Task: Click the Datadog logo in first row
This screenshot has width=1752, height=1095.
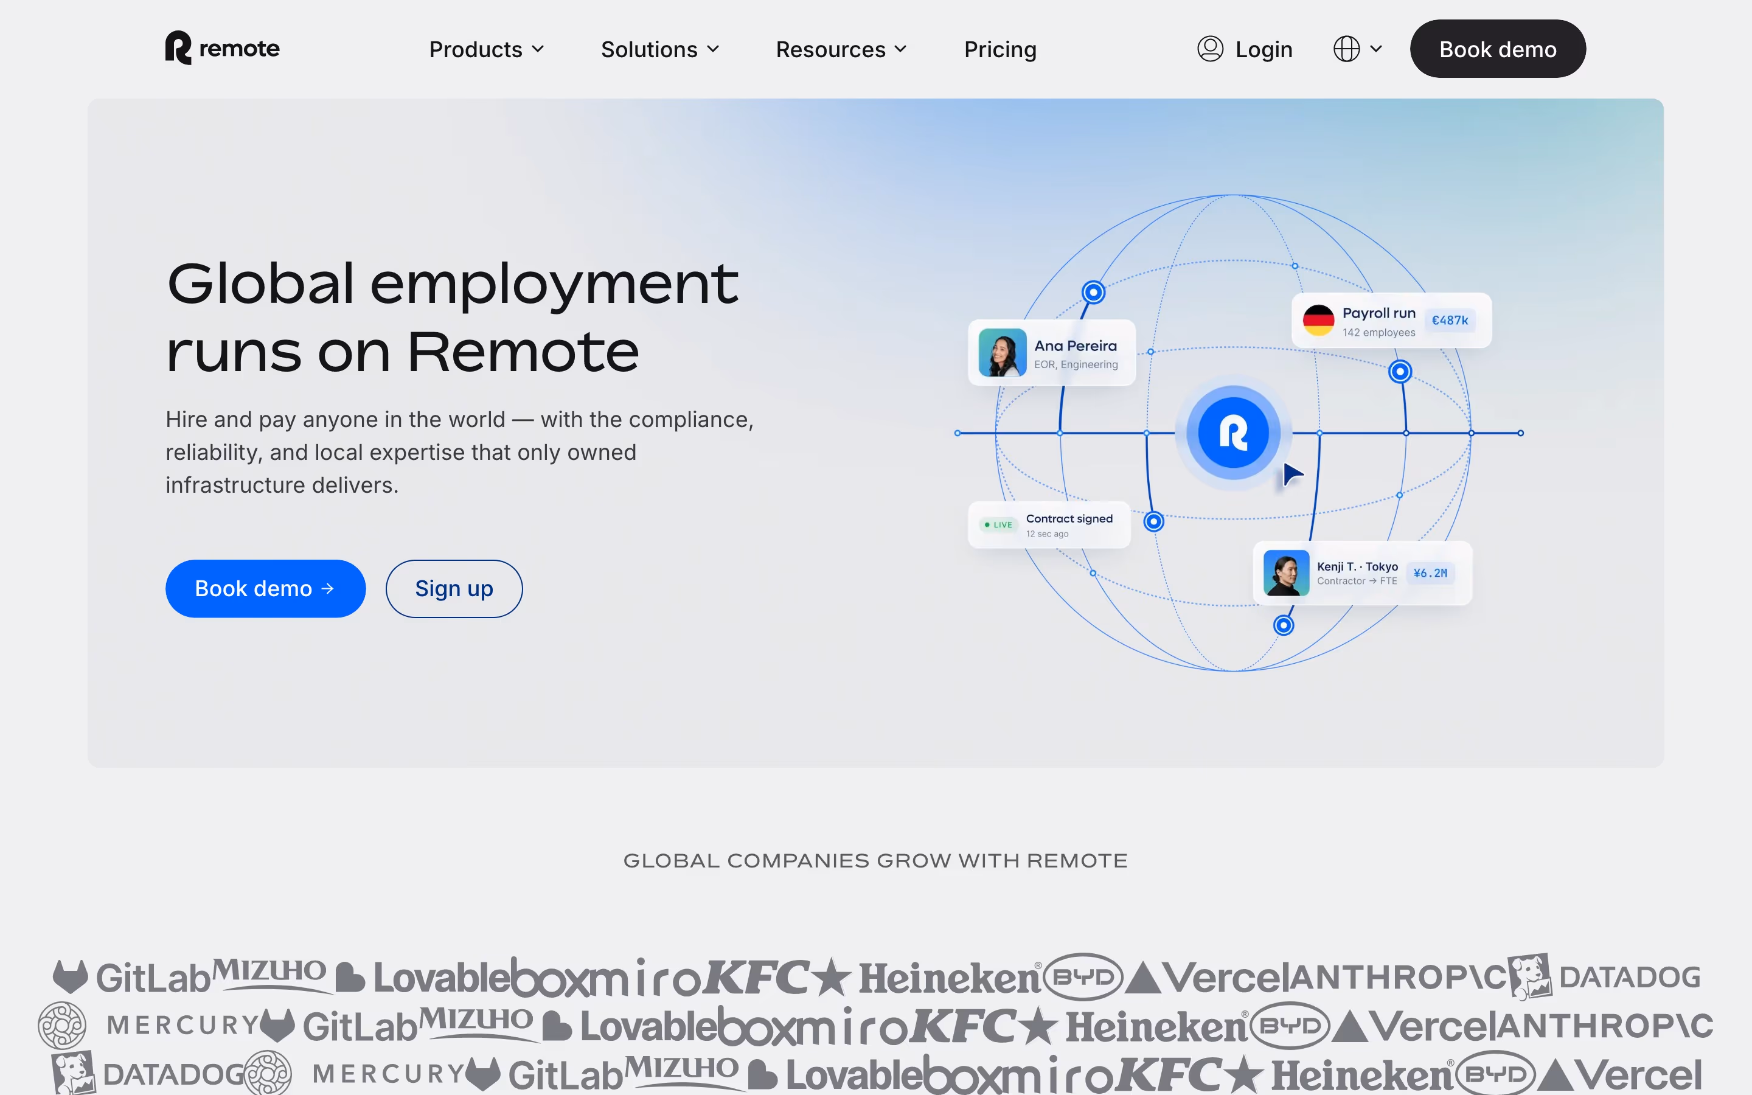Action: pyautogui.click(x=1604, y=977)
